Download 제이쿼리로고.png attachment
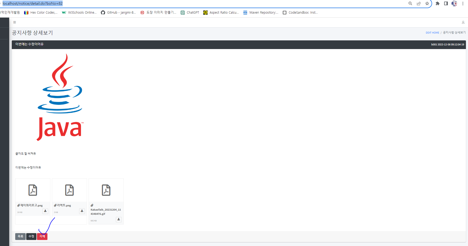Screen dimensions: 468x246 click(45, 211)
